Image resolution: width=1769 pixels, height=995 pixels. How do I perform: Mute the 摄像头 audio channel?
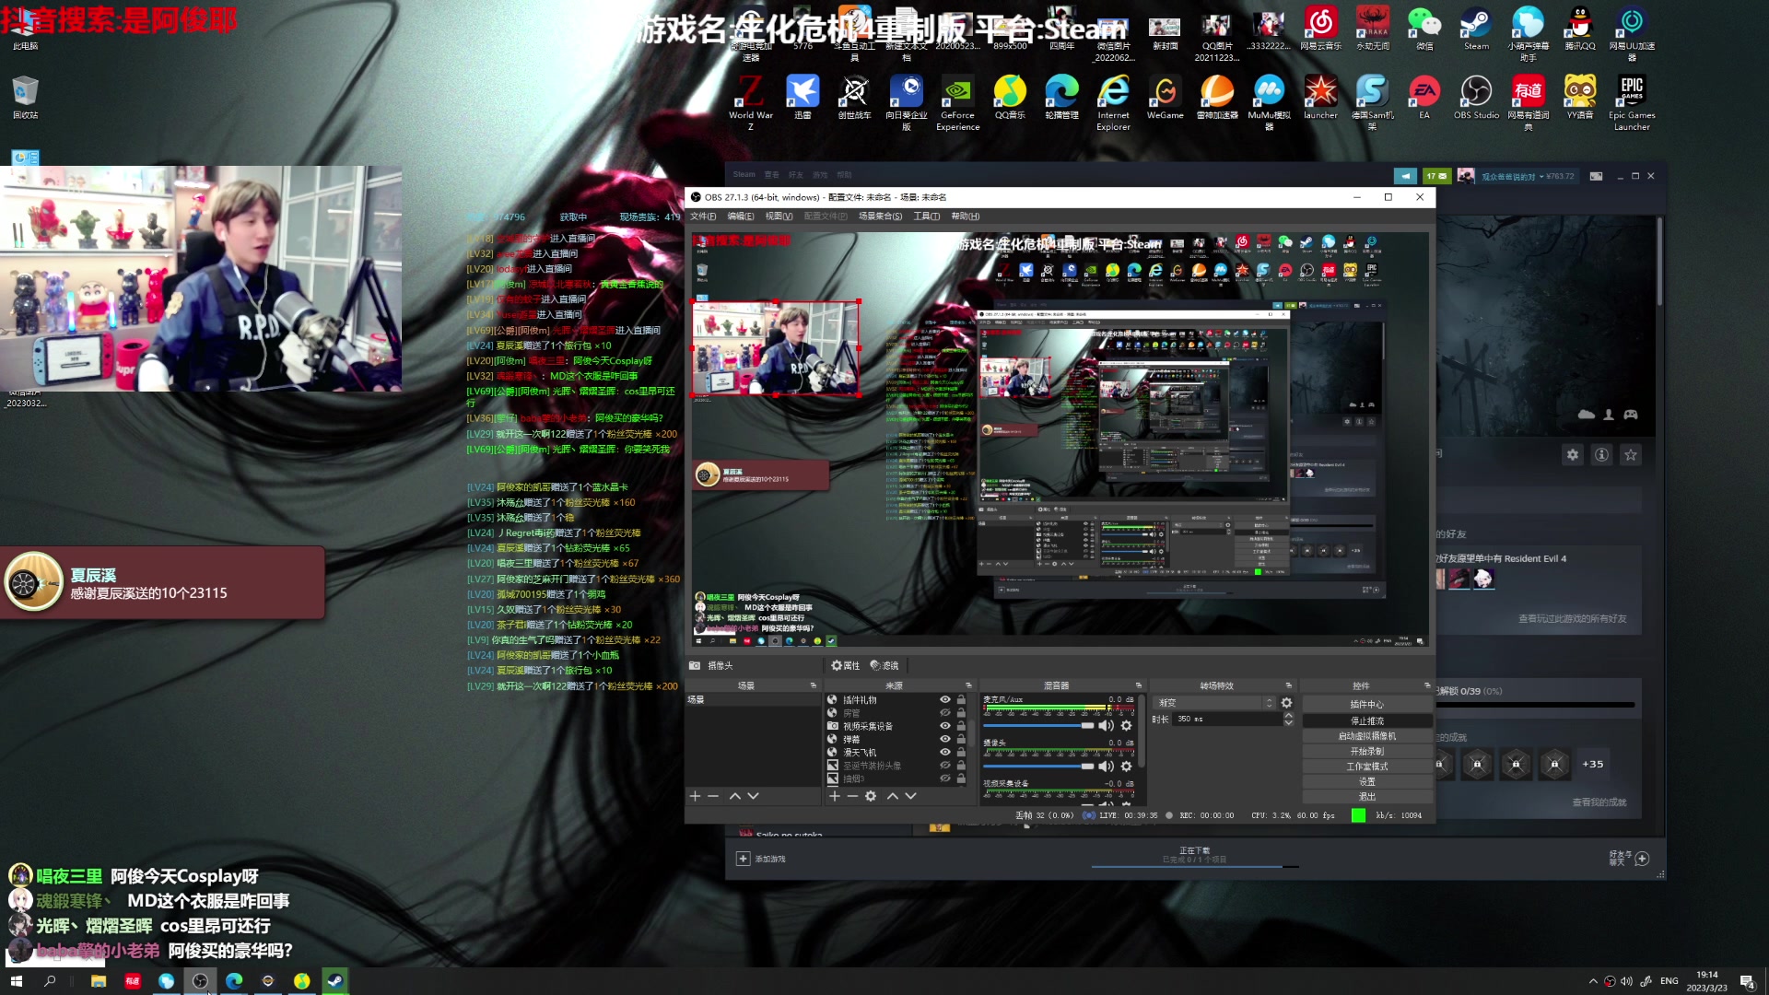click(x=1107, y=767)
